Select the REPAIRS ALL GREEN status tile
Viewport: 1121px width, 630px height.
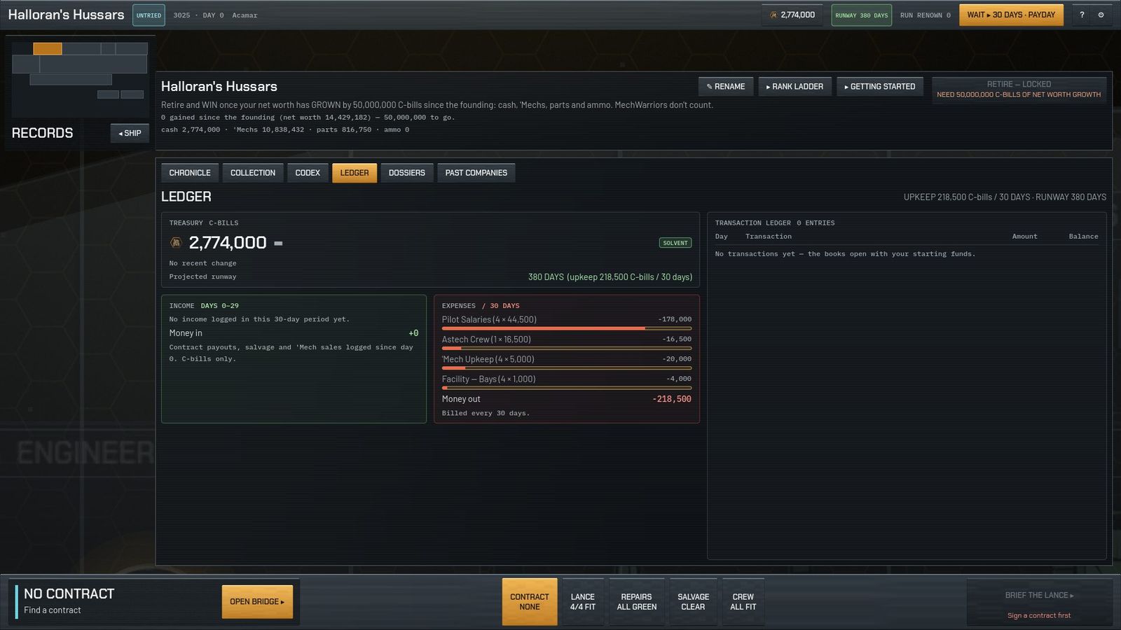pos(637,602)
